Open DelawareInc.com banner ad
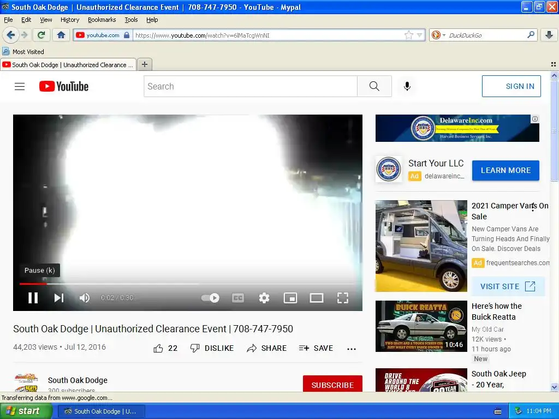 point(457,128)
